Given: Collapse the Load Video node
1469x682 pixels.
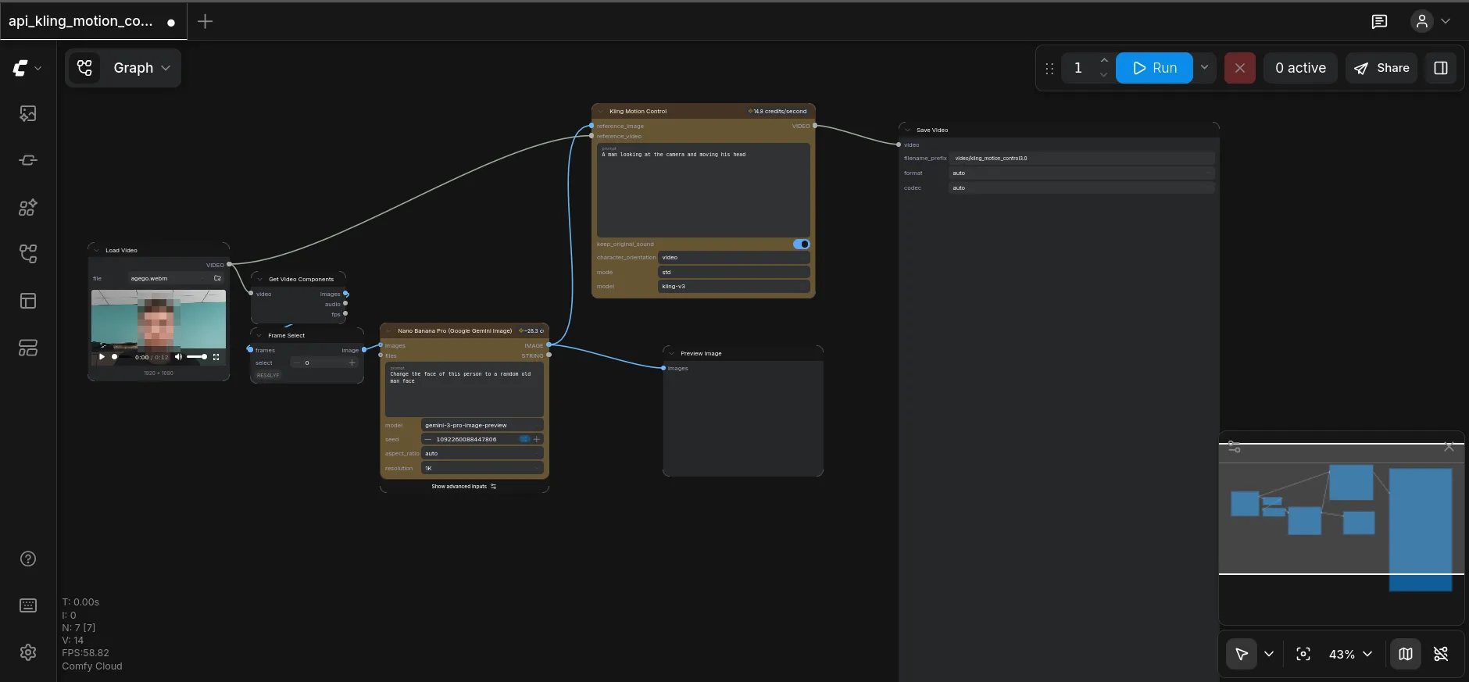Looking at the screenshot, I should 96,250.
